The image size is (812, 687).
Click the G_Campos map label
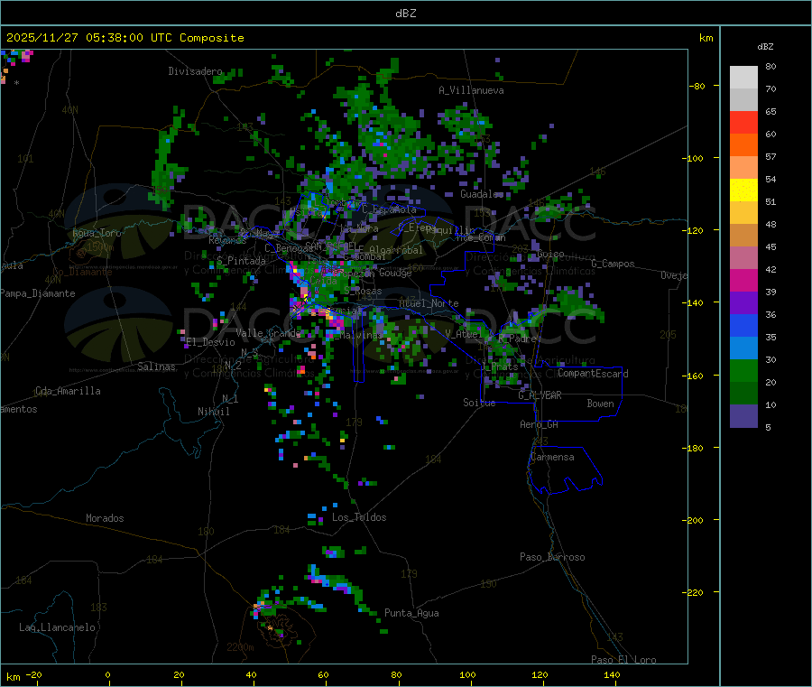[613, 264]
